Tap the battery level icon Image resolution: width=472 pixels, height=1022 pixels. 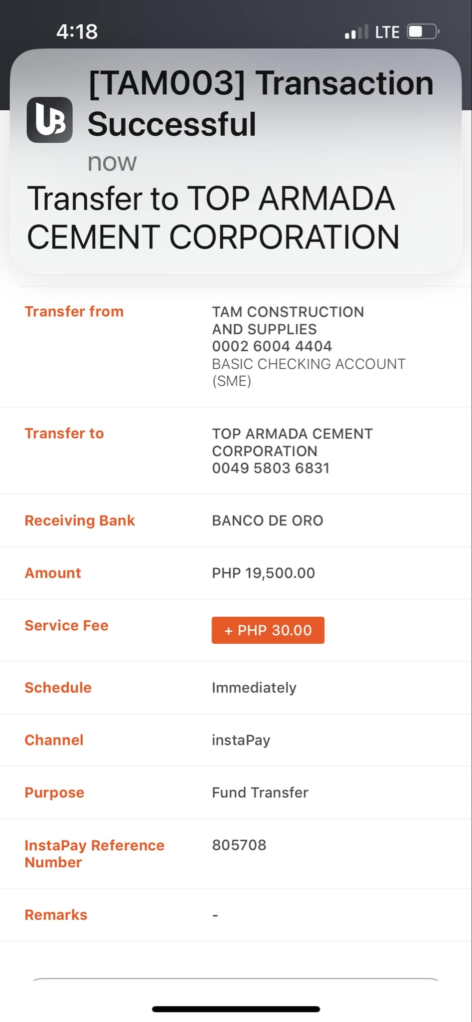(x=423, y=32)
